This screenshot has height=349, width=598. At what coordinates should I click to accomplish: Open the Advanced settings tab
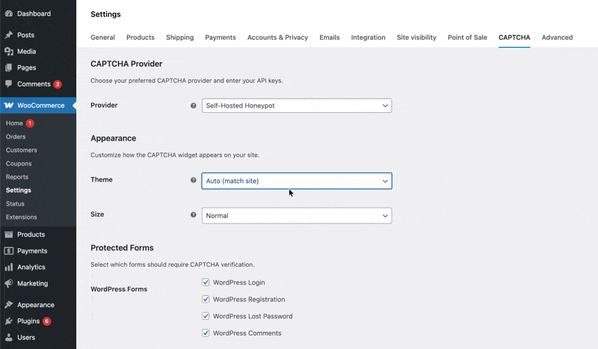[557, 37]
